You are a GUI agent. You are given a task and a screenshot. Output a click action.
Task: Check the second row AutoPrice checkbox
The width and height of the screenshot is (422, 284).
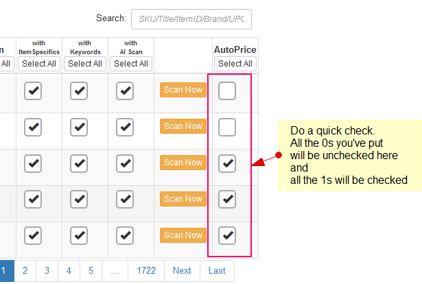(x=227, y=127)
